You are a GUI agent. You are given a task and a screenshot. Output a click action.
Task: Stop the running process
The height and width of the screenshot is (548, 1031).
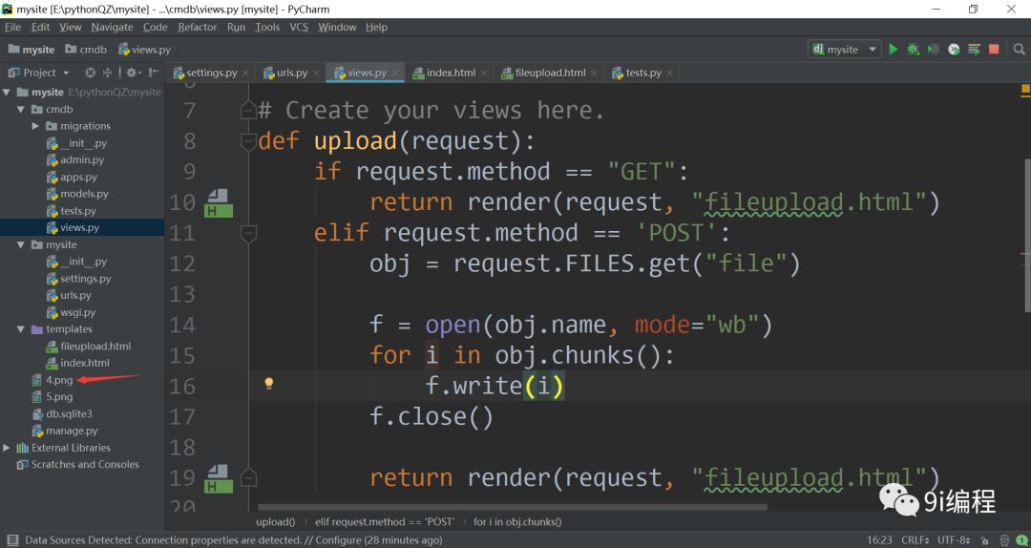pyautogui.click(x=994, y=50)
